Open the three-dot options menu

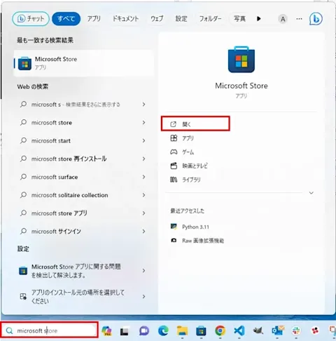click(299, 19)
